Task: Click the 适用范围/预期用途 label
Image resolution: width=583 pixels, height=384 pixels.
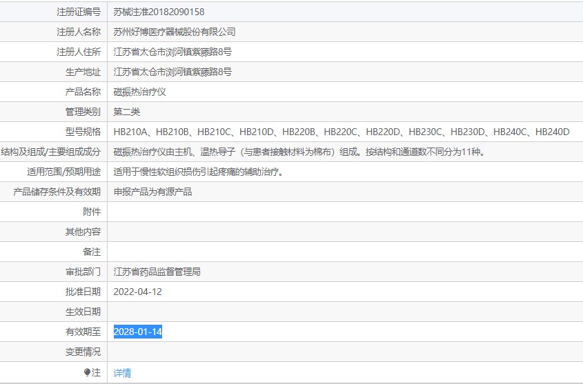Action: point(64,172)
